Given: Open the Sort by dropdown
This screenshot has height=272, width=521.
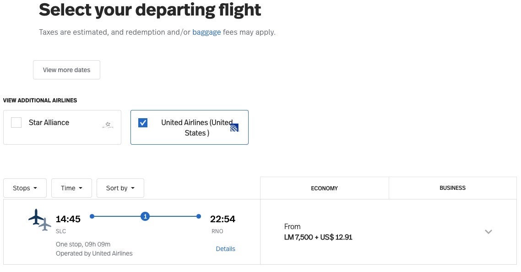Looking at the screenshot, I should [x=120, y=188].
